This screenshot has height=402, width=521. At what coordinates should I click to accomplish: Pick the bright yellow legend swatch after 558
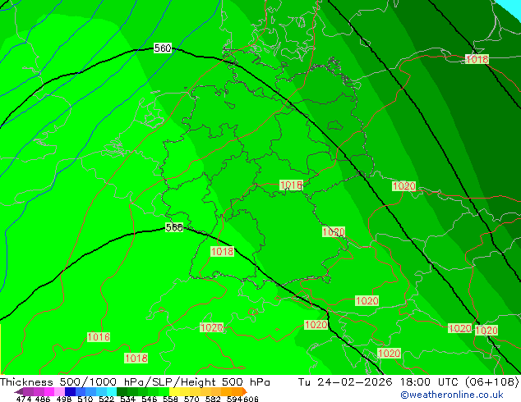pos(174,391)
